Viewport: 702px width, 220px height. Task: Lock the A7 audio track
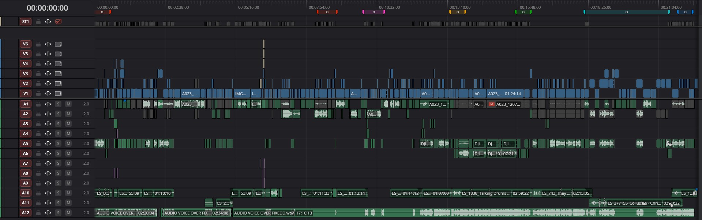coord(38,163)
